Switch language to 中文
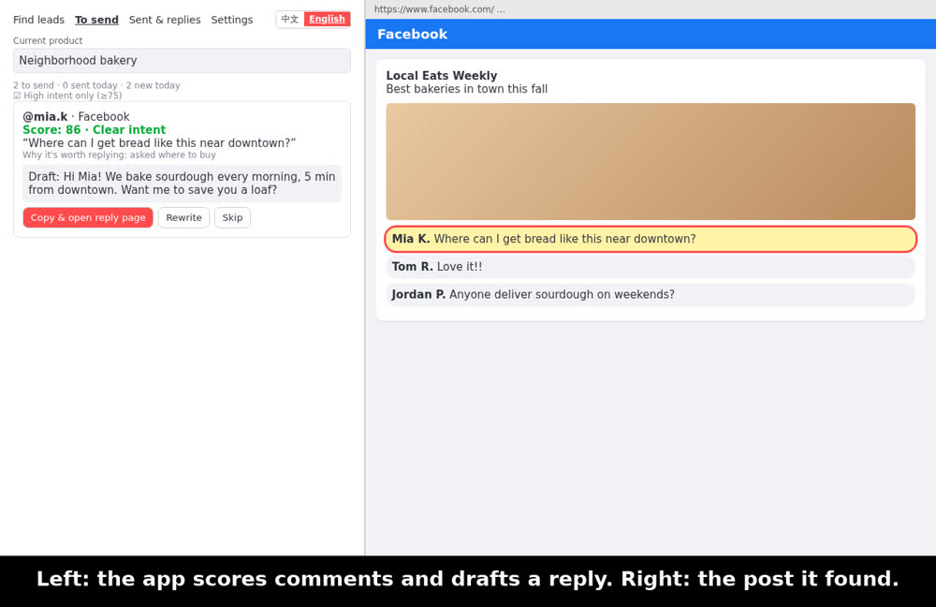The image size is (936, 607). [x=290, y=19]
